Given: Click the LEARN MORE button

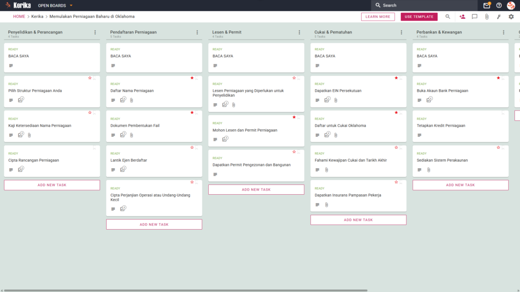Looking at the screenshot, I should pyautogui.click(x=378, y=17).
